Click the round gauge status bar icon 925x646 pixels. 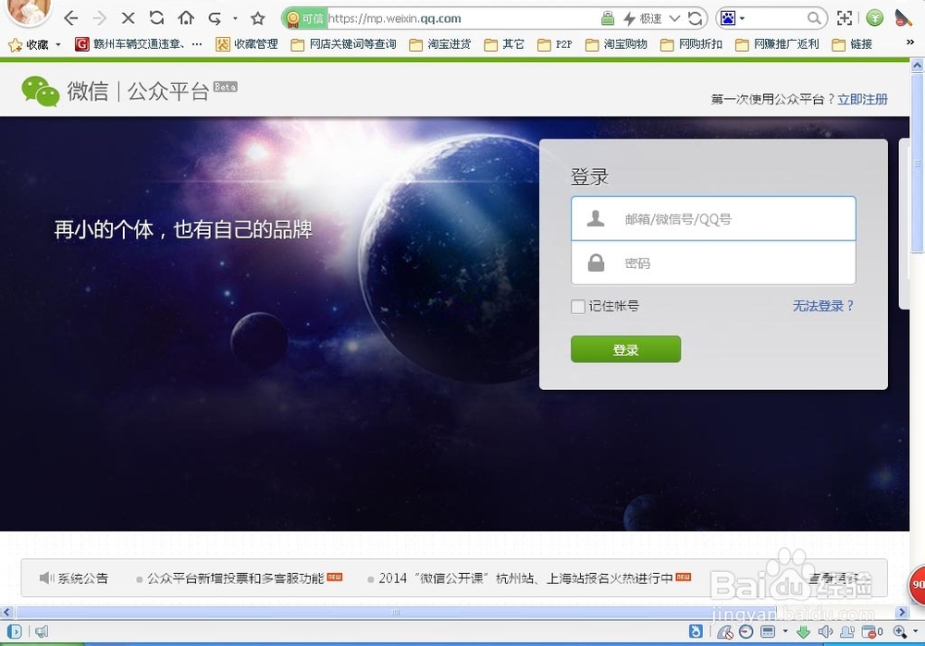click(x=746, y=632)
